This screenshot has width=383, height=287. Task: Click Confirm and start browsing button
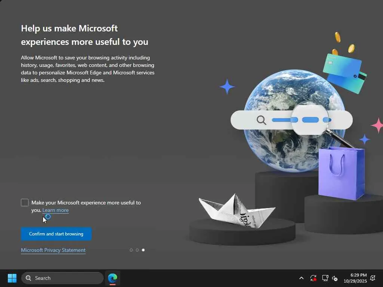(56, 234)
